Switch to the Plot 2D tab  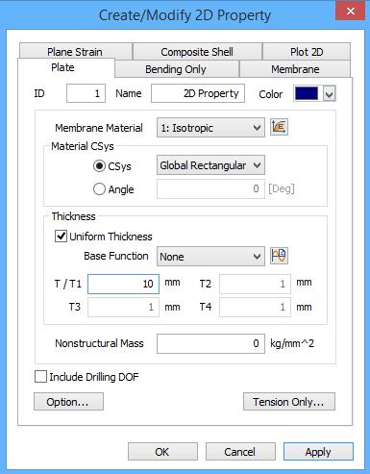[307, 52]
